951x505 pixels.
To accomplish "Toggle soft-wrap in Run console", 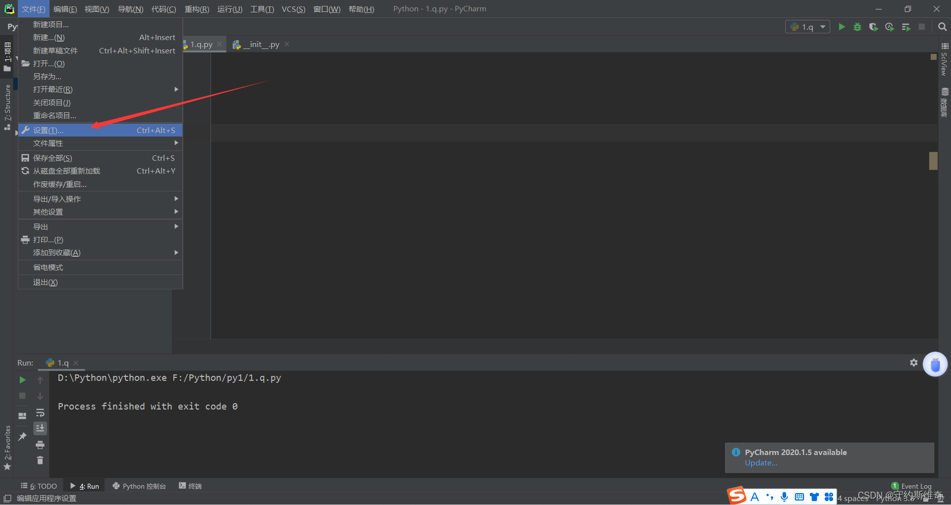I will [40, 413].
